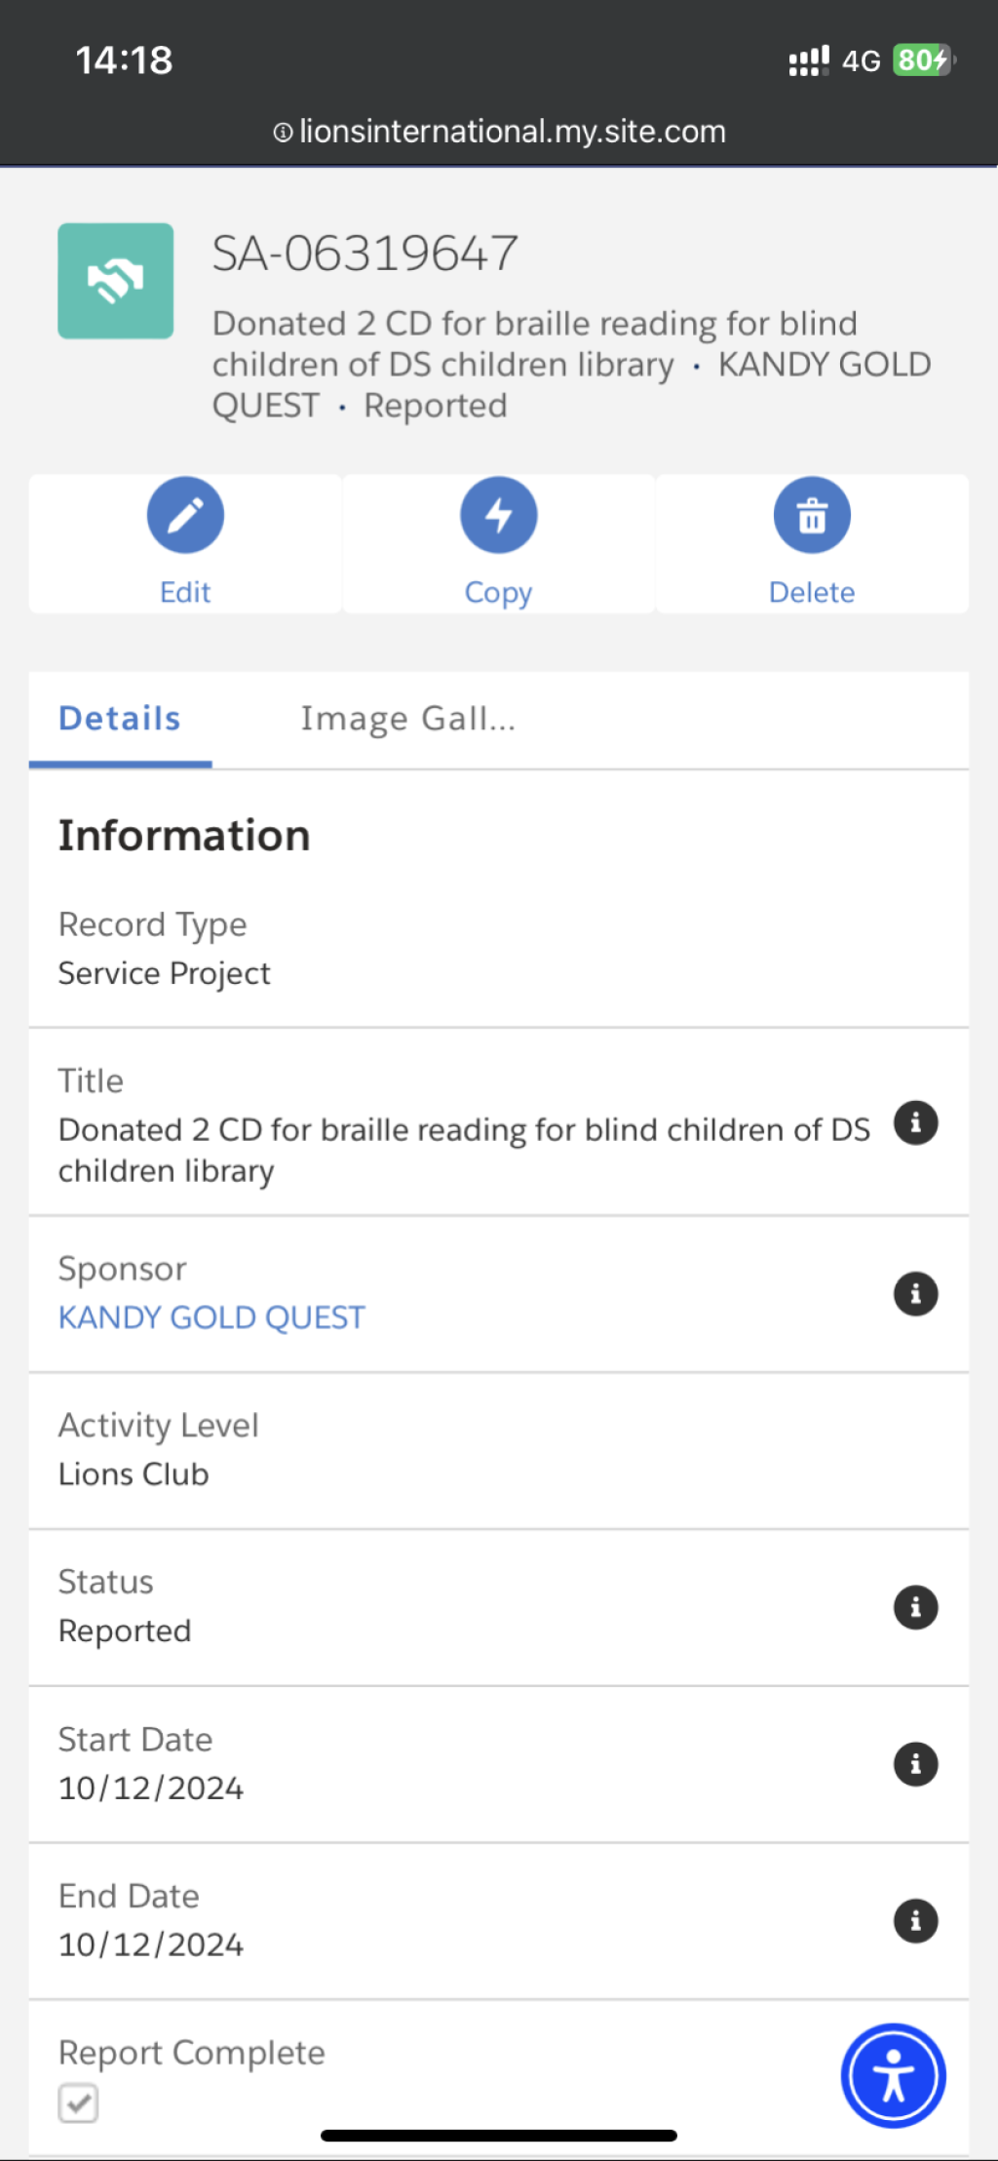Click the Delete label text
The image size is (998, 2161).
click(812, 592)
